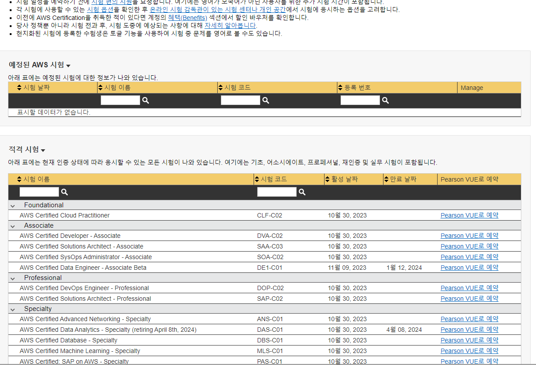Open the 시험 옵션 link
The image size is (536, 365).
[x=100, y=9]
